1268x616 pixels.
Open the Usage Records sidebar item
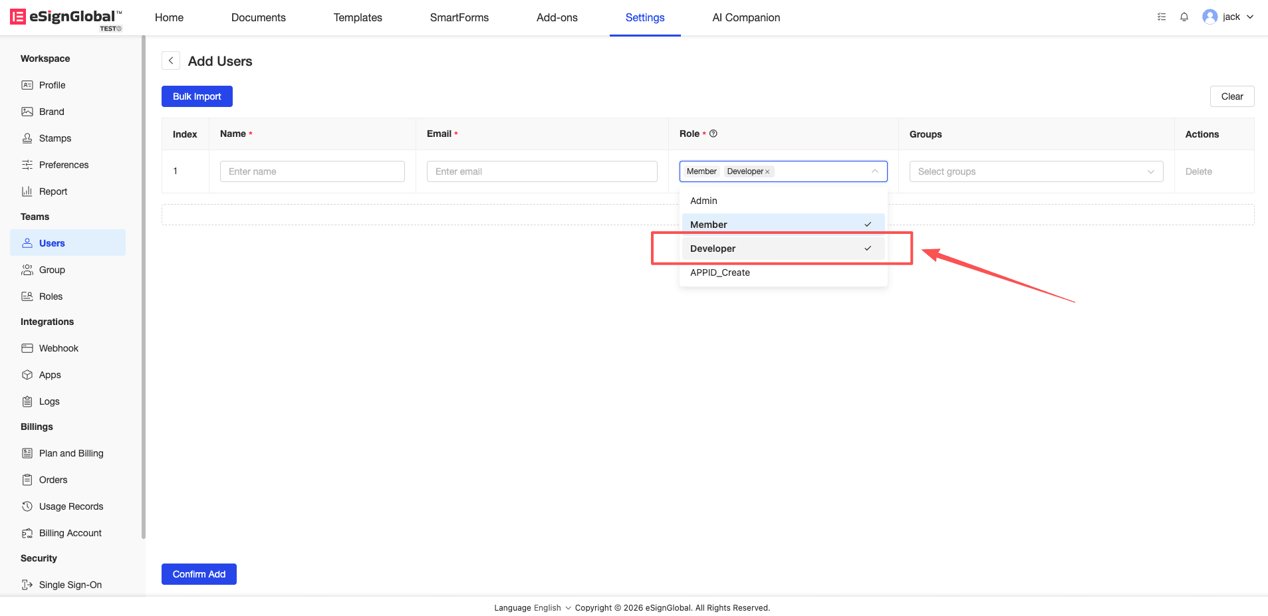click(x=68, y=506)
